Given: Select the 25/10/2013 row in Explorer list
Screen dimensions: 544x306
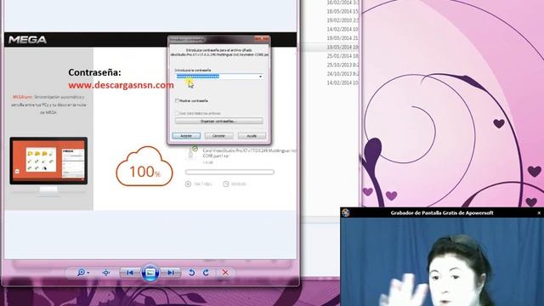Looking at the screenshot, I should coord(343,65).
